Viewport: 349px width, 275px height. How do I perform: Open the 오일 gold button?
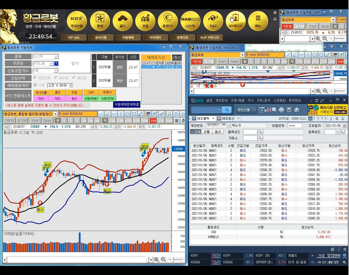coord(145,21)
